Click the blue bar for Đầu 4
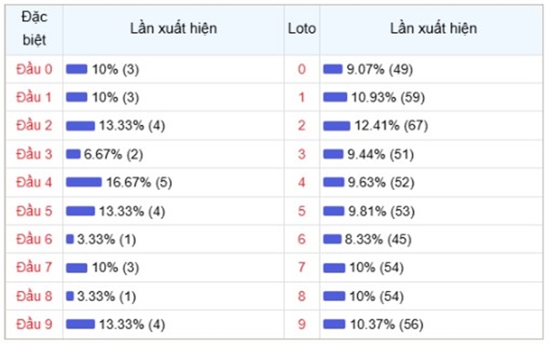This screenshot has height=344, width=548. [84, 182]
